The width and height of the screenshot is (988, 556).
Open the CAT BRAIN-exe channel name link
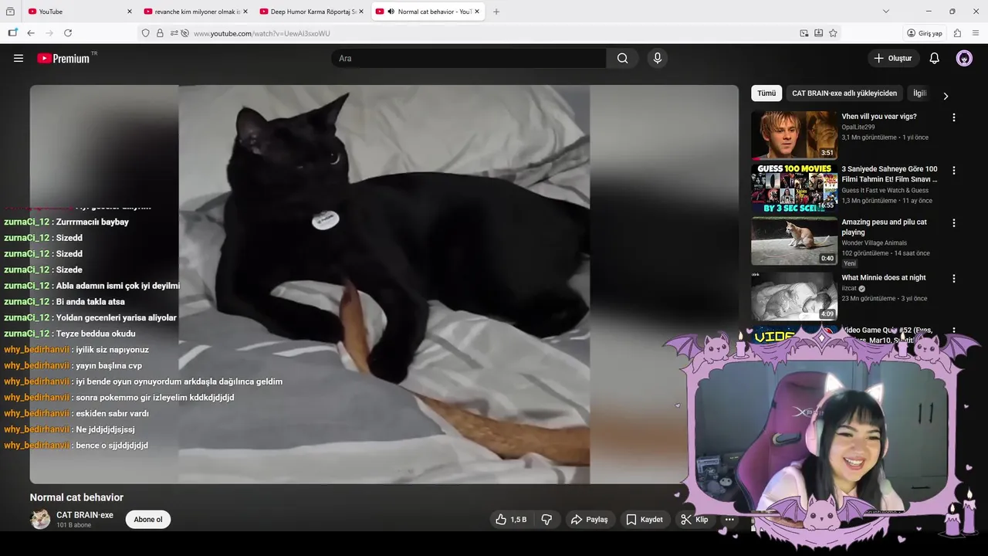(x=85, y=515)
